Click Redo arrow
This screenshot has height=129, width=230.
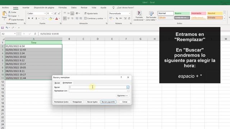[13, 28]
